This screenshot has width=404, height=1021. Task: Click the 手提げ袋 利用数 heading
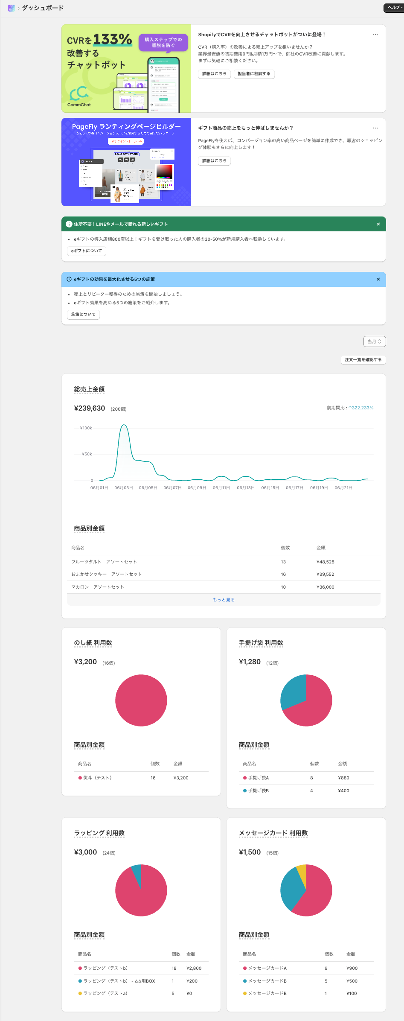click(x=261, y=643)
